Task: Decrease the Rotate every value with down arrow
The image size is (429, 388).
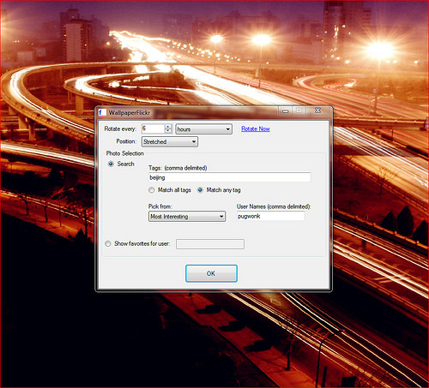Action: pyautogui.click(x=168, y=131)
